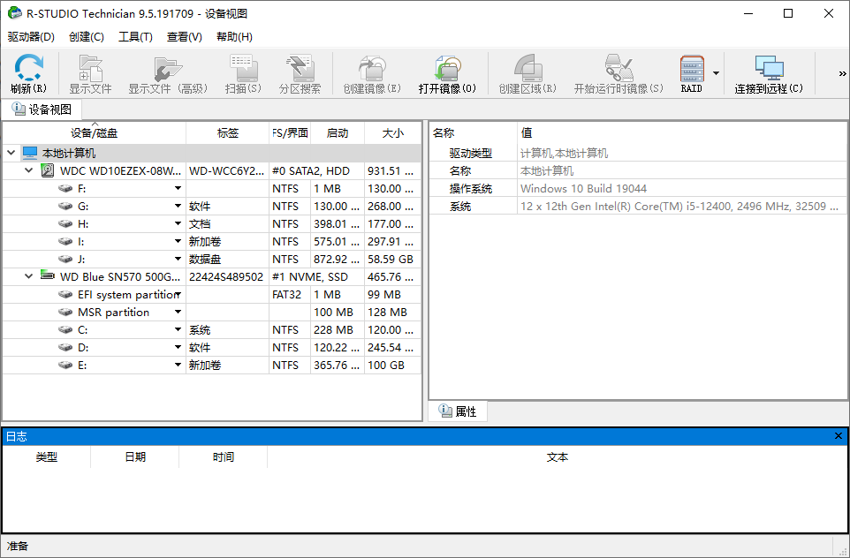Viewport: 850px width, 558px height.
Task: Click the Show Files (显示文件) toolbar icon
Action: coord(90,68)
